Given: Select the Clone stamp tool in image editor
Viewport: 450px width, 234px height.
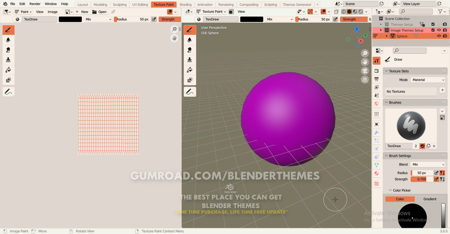Looking at the screenshot, I should point(9,60).
